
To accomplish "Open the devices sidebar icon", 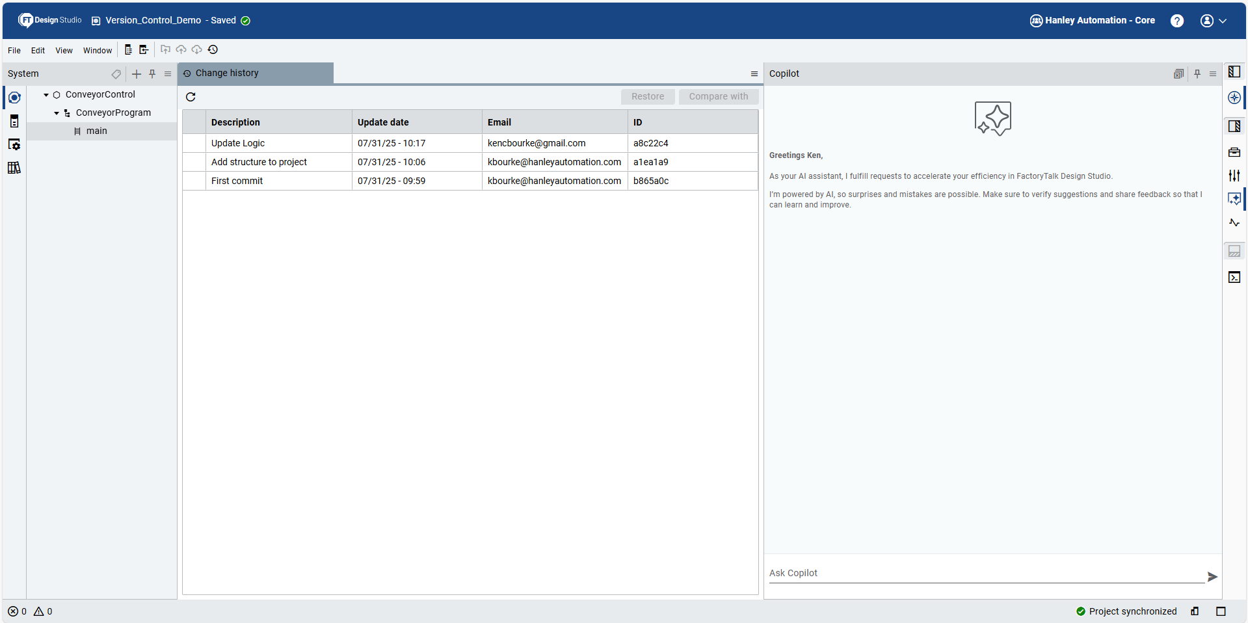I will [x=14, y=121].
